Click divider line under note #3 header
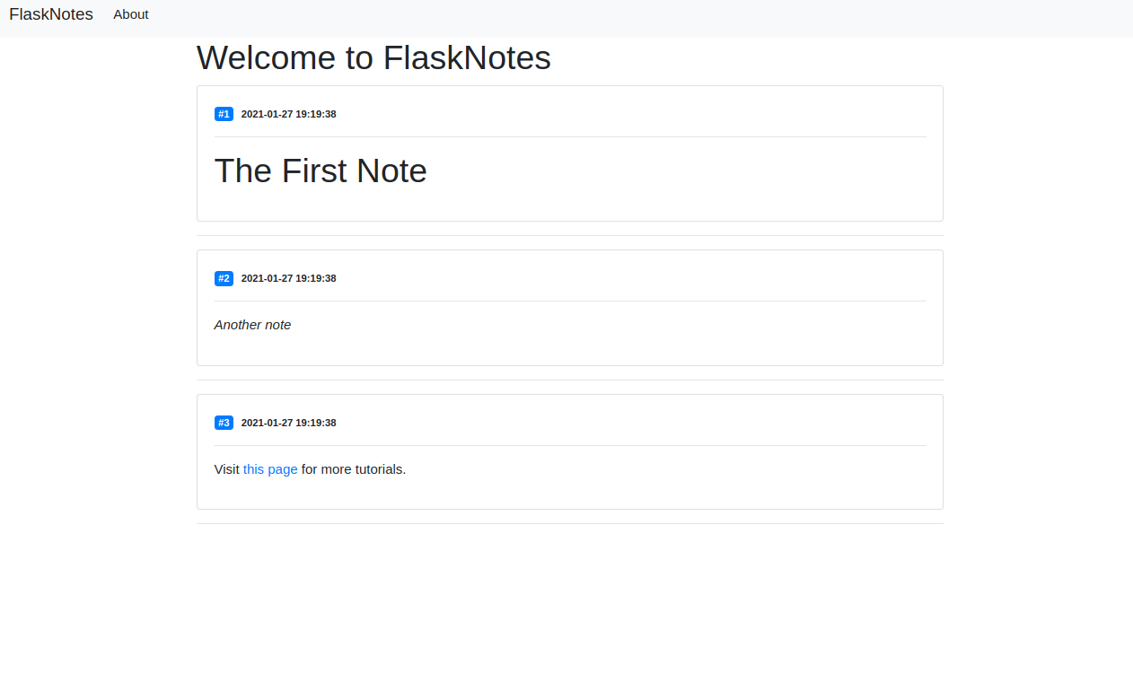This screenshot has height=682, width=1133. [x=570, y=445]
